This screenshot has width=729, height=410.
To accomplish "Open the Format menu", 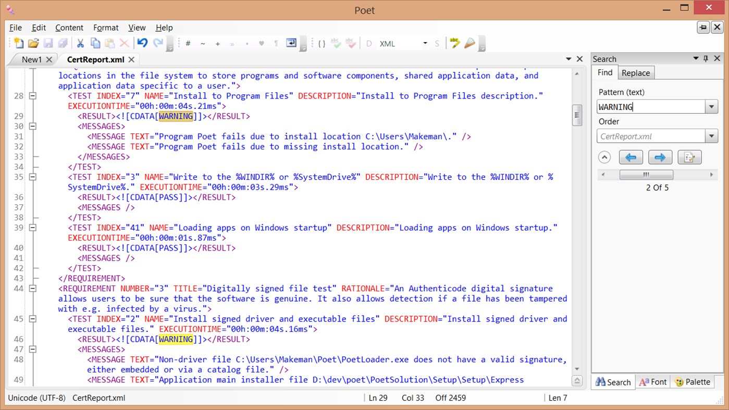I will click(x=106, y=28).
